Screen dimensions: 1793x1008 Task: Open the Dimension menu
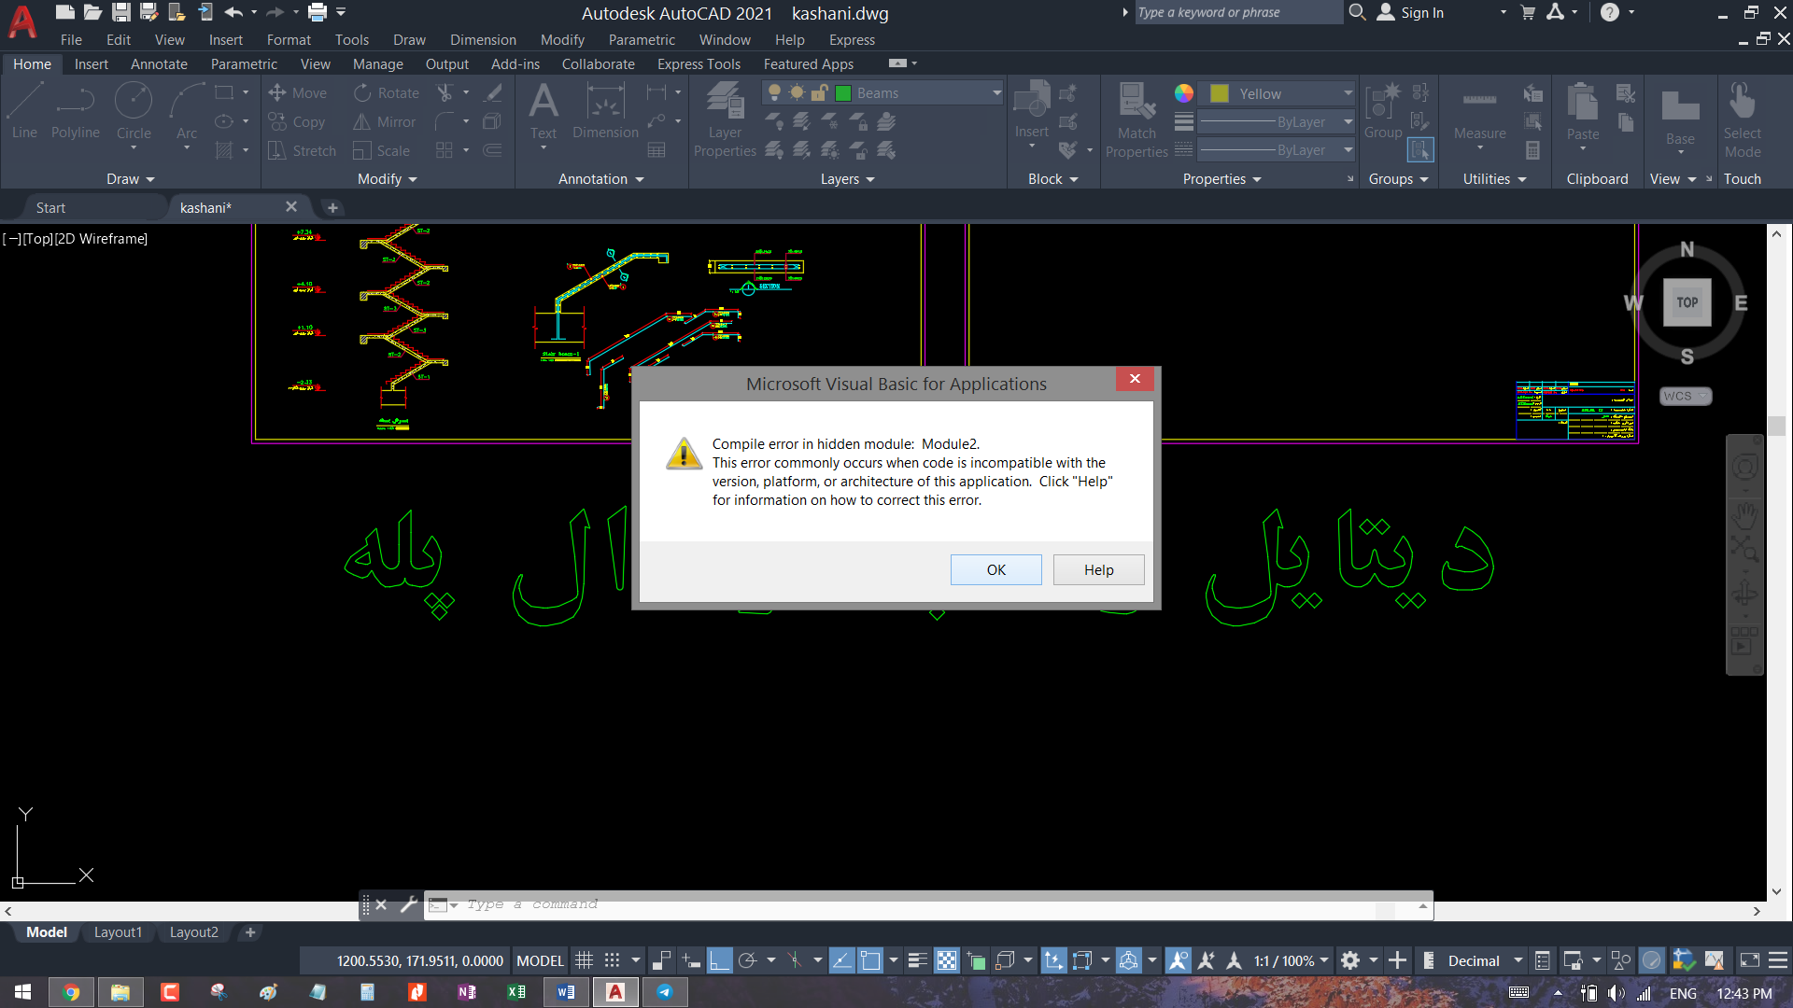[483, 39]
